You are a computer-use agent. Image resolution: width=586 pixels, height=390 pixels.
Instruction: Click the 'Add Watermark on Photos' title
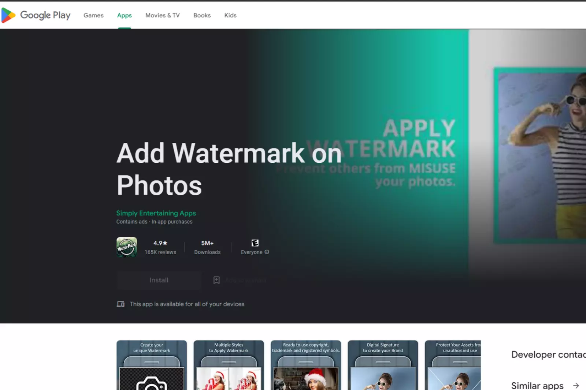(x=229, y=169)
